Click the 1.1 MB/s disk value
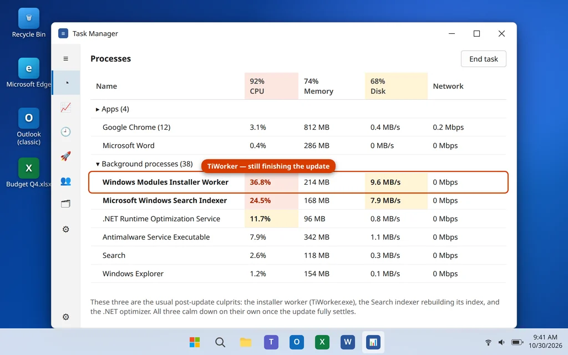Viewport: 568px width, 355px height. (385, 237)
